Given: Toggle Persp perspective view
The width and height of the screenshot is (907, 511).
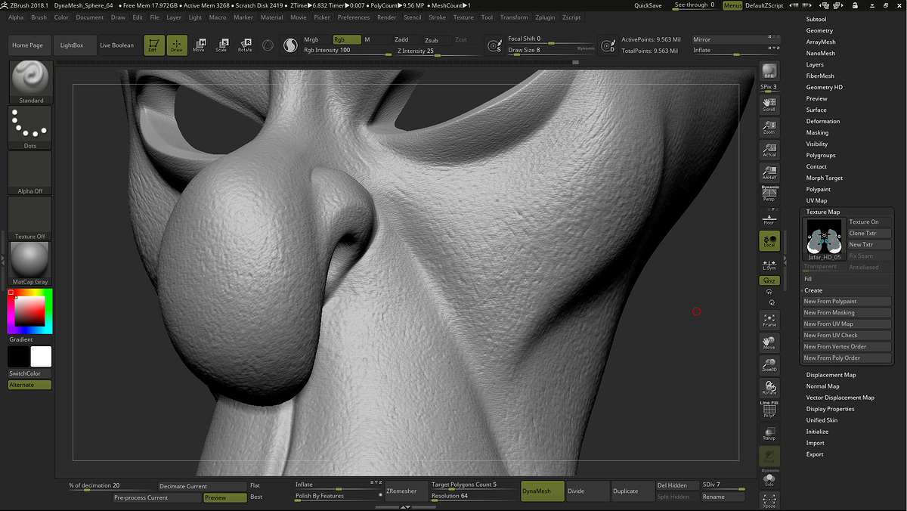Looking at the screenshot, I should [x=769, y=194].
